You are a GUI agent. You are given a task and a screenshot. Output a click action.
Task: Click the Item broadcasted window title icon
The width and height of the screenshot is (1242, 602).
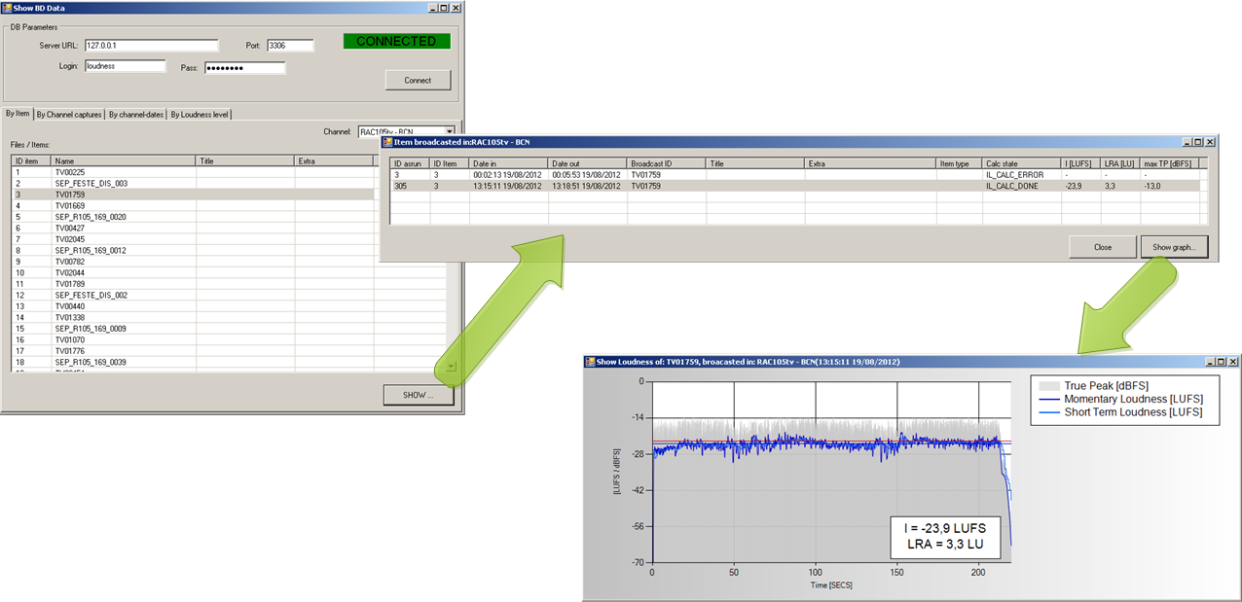(386, 142)
